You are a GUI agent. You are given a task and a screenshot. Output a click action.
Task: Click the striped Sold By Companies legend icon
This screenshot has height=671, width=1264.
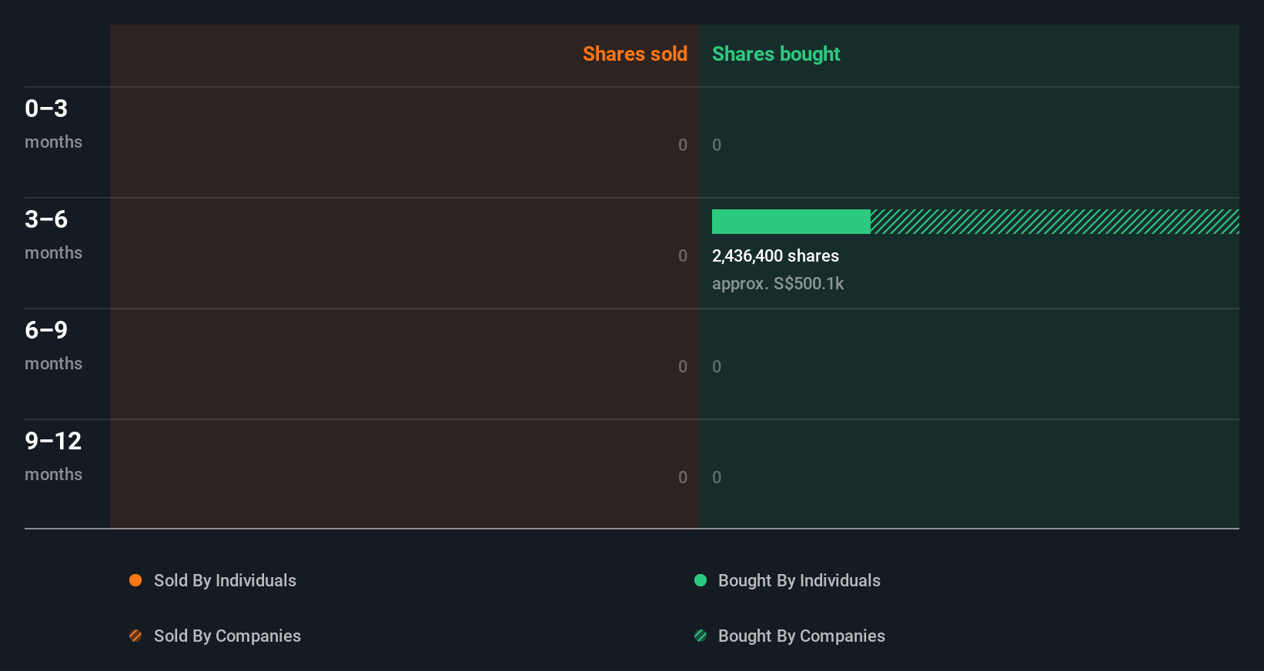pos(135,636)
